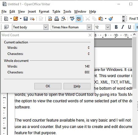Image resolution: width=138 pixels, height=135 pixels.
Task: Click the Open folder icon
Action: click(16, 19)
